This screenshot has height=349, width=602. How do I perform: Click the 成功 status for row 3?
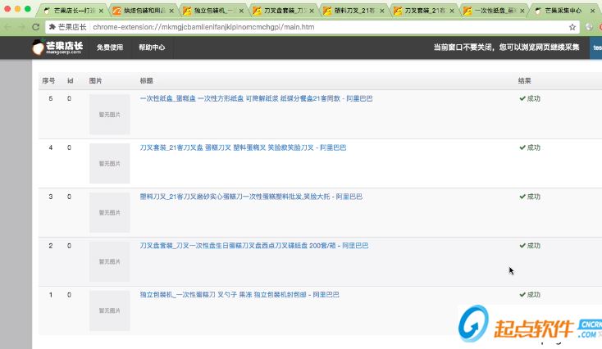530,197
